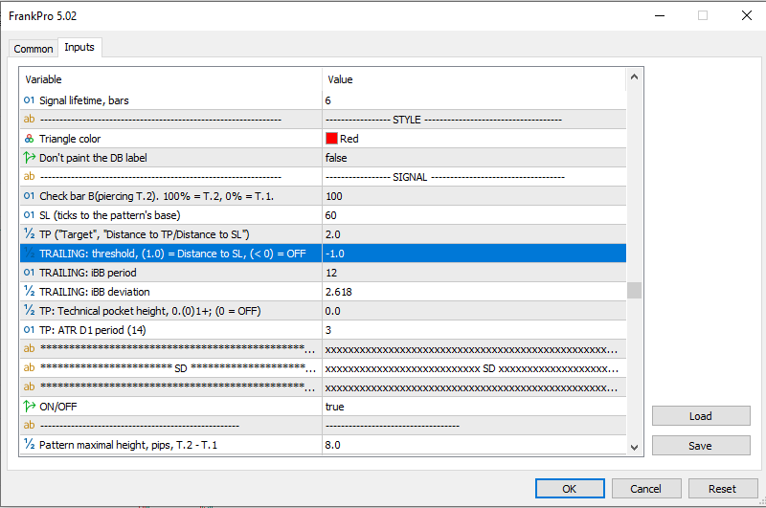Open the Triangle color Red value dropdown
This screenshot has width=766, height=508.
coord(473,139)
